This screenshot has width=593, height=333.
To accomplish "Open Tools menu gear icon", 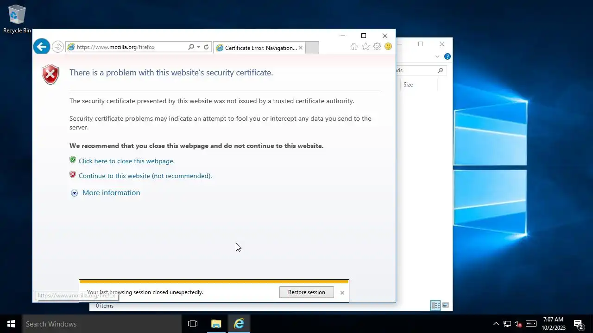I will point(377,46).
